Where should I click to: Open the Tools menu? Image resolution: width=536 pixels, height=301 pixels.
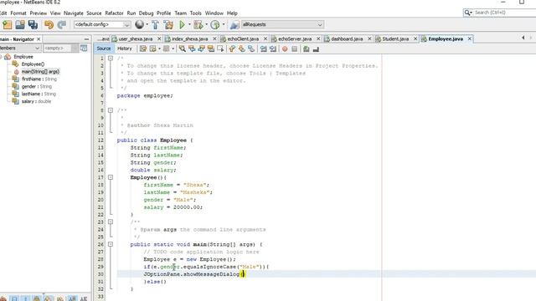click(x=195, y=13)
